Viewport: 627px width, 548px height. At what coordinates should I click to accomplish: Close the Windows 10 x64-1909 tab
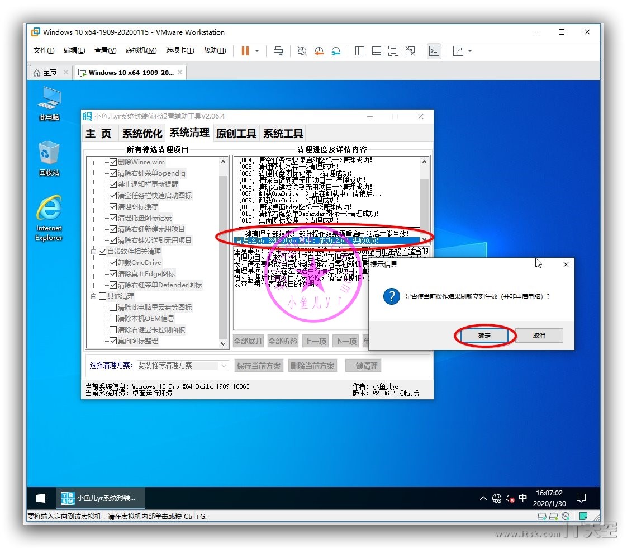click(x=180, y=72)
